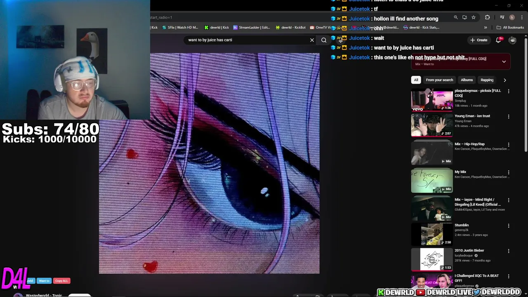Open the My Mix thumbnail
The height and width of the screenshot is (297, 528).
(432, 181)
